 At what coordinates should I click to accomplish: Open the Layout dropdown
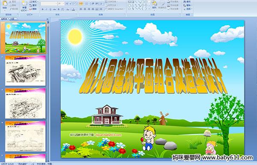click(34, 2)
